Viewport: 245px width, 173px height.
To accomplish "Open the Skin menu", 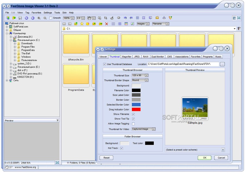I will (64, 13).
